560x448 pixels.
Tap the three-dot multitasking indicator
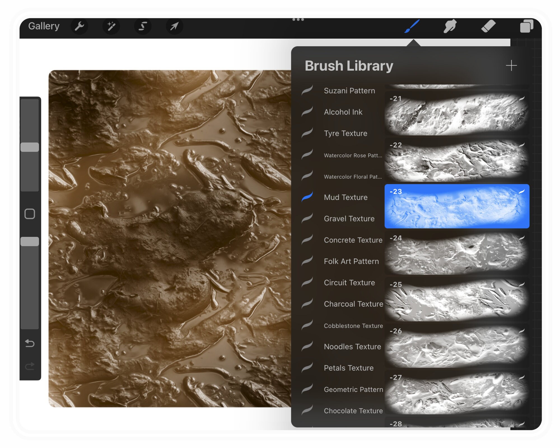298,19
